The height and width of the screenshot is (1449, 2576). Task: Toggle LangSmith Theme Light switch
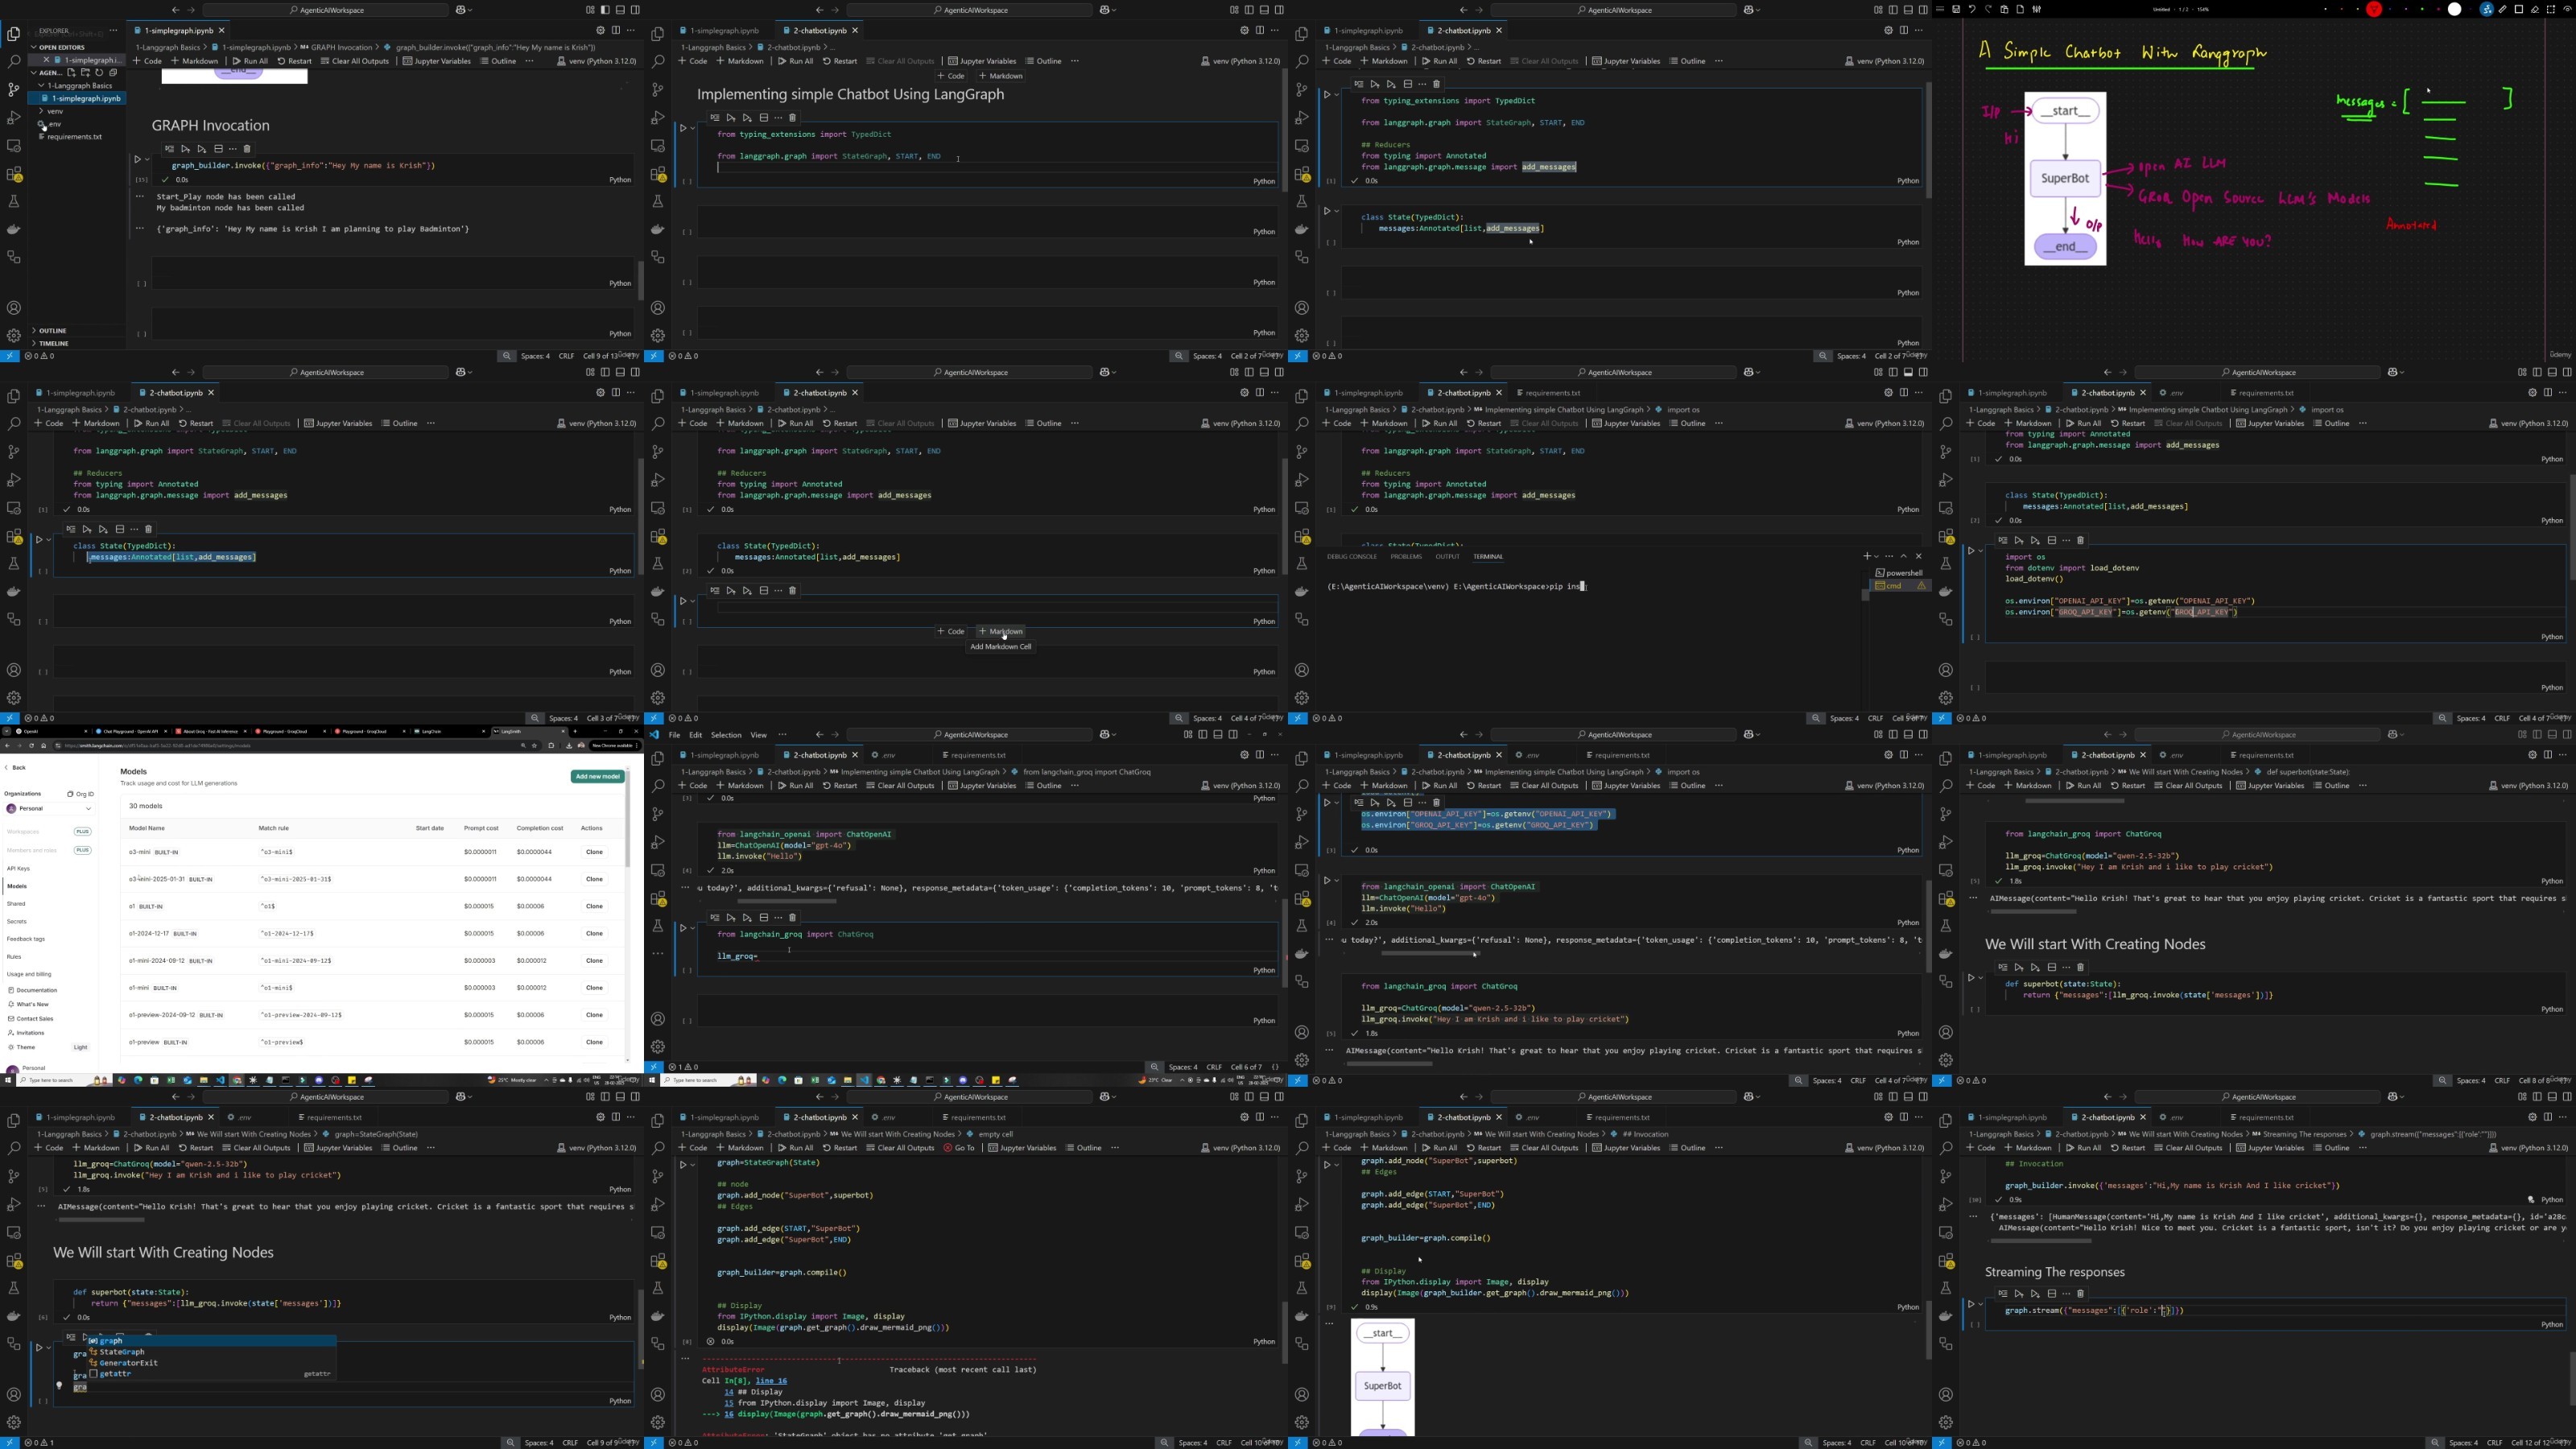pyautogui.click(x=80, y=1047)
